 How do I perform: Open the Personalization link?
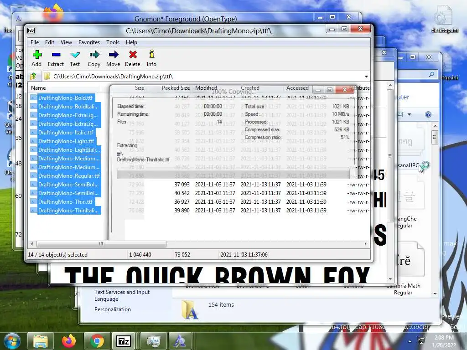(113, 309)
